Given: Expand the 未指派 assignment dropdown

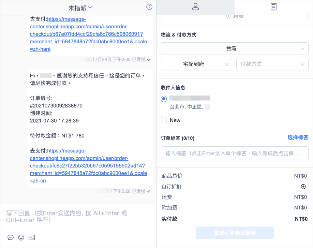Looking at the screenshot, I should pos(80,8).
